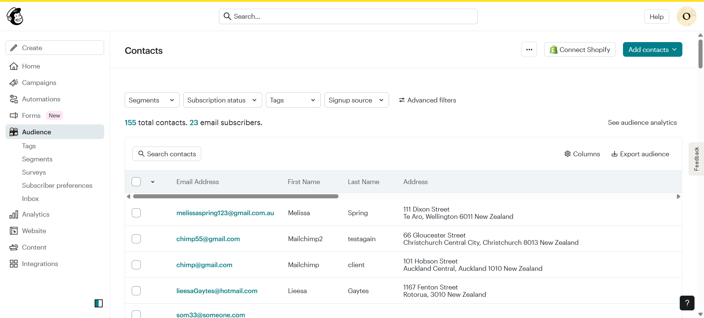The width and height of the screenshot is (704, 318).
Task: Open the three-dots more options menu
Action: pos(529,50)
